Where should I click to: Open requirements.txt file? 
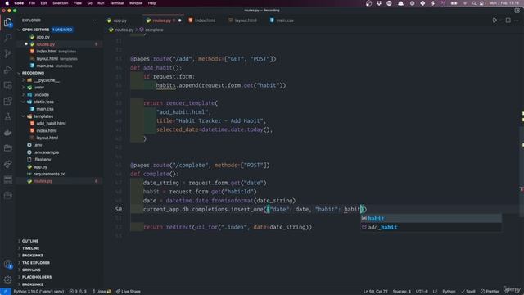[49, 174]
